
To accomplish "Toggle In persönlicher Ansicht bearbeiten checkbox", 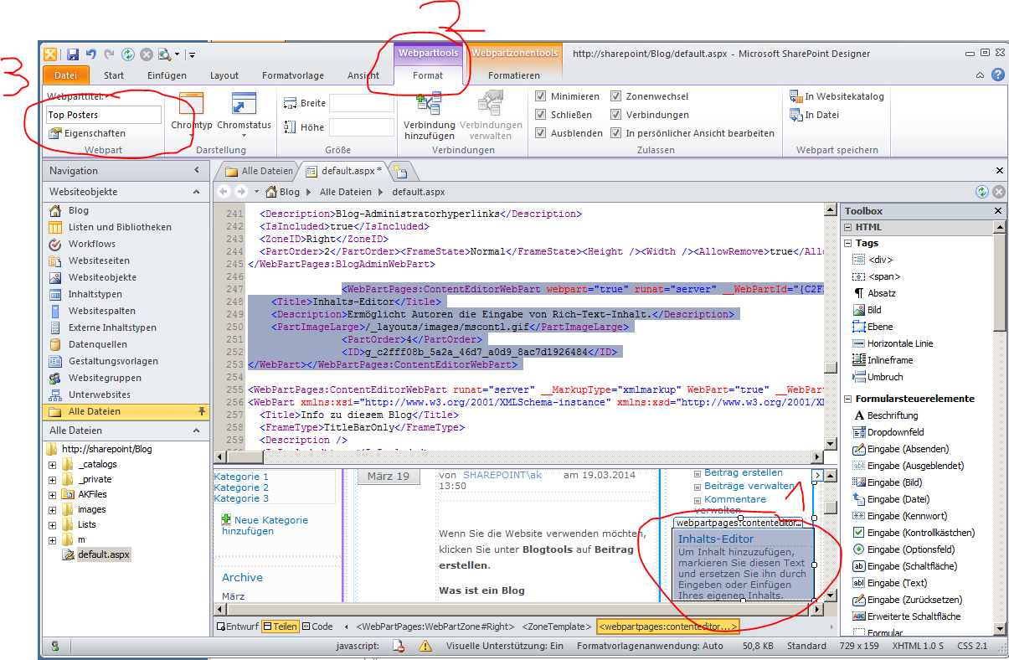I will pos(615,133).
